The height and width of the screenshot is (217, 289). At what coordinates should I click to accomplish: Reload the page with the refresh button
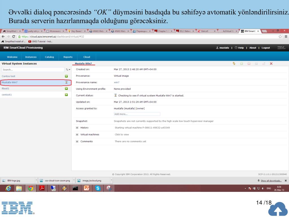(x=14, y=36)
